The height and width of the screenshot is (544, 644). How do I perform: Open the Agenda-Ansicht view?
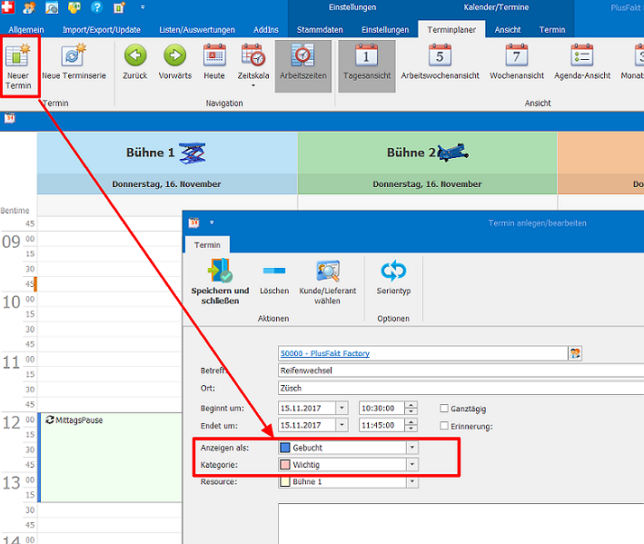pos(582,62)
